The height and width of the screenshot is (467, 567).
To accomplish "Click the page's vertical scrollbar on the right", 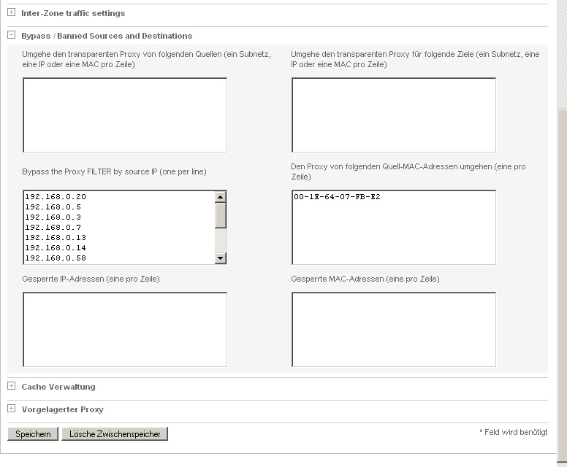I will click(x=561, y=277).
